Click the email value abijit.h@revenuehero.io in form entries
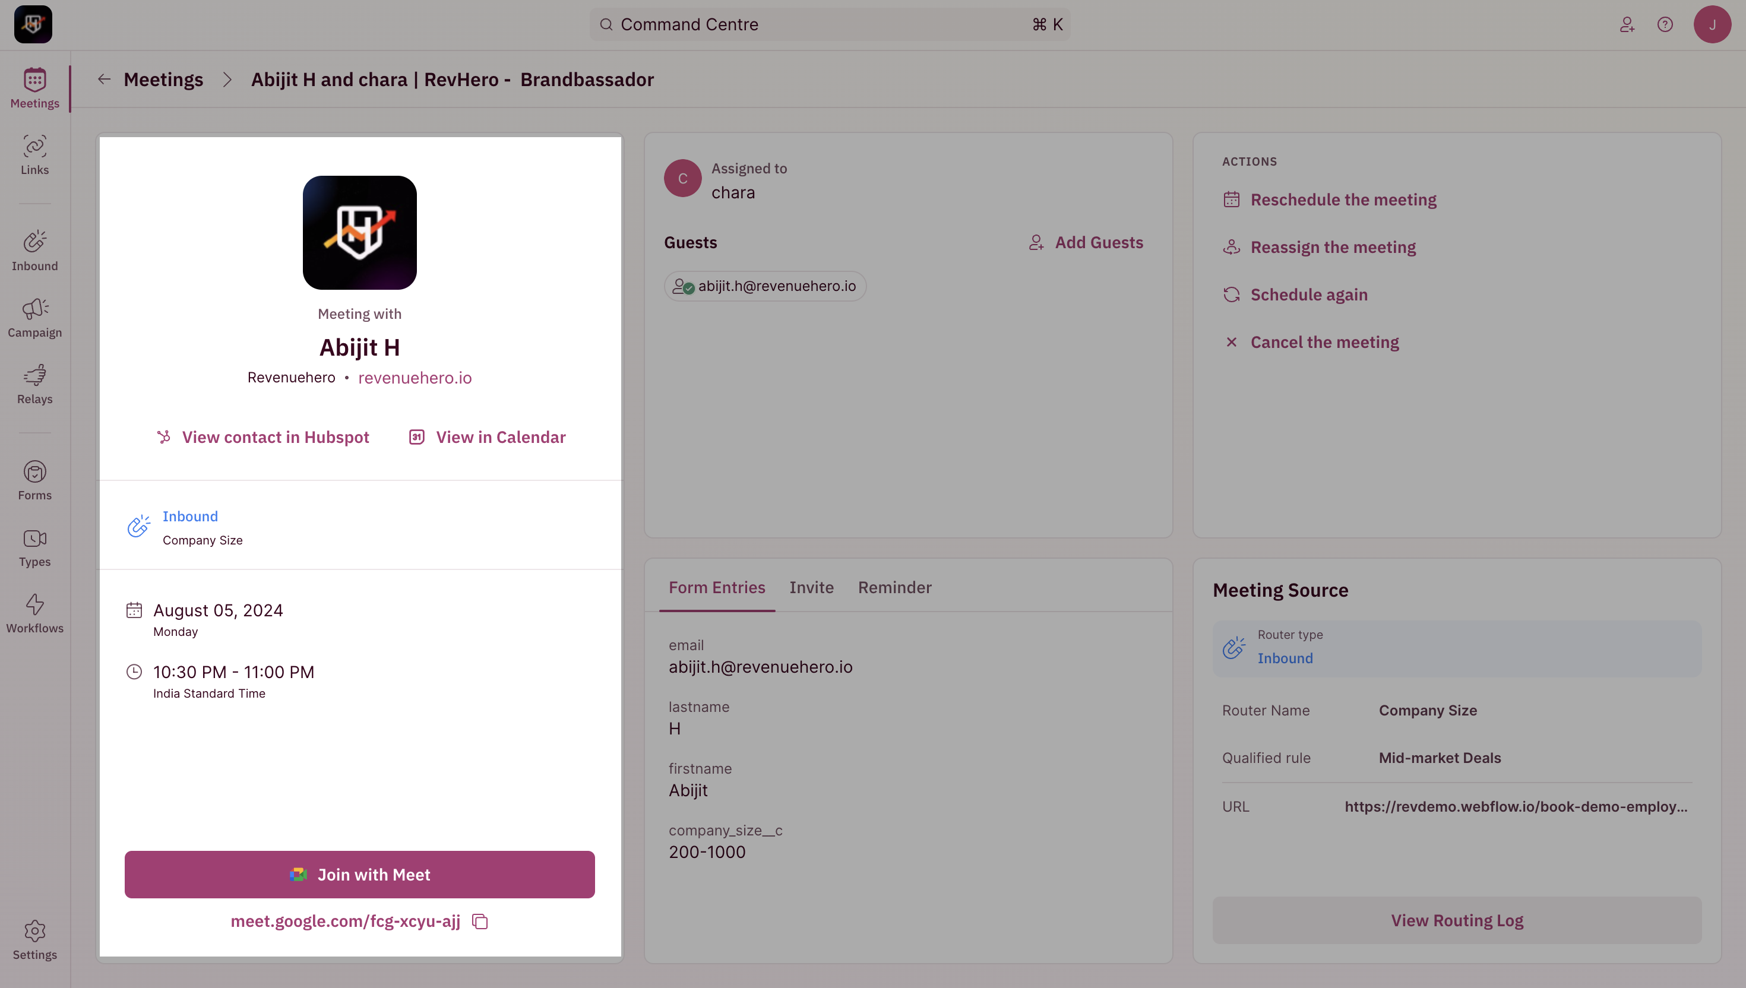The height and width of the screenshot is (988, 1746). 761,667
